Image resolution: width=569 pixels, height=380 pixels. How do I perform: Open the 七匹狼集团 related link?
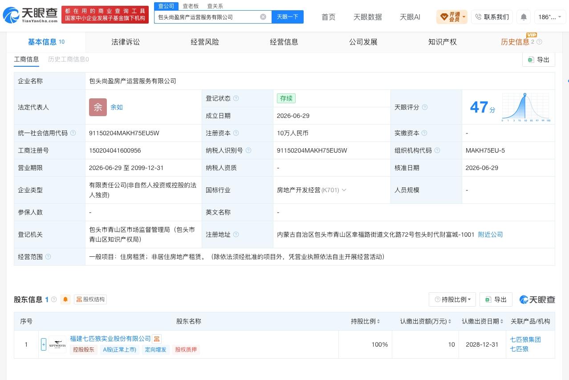[525, 340]
